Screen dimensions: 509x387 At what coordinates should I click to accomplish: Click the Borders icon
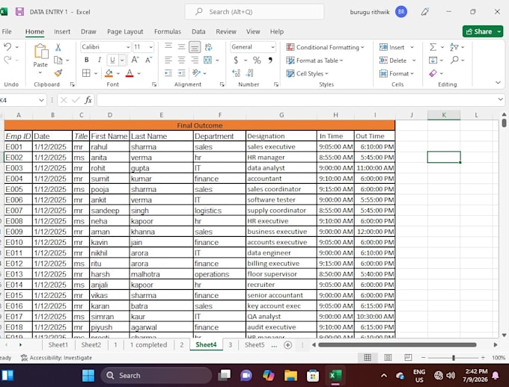[86, 73]
